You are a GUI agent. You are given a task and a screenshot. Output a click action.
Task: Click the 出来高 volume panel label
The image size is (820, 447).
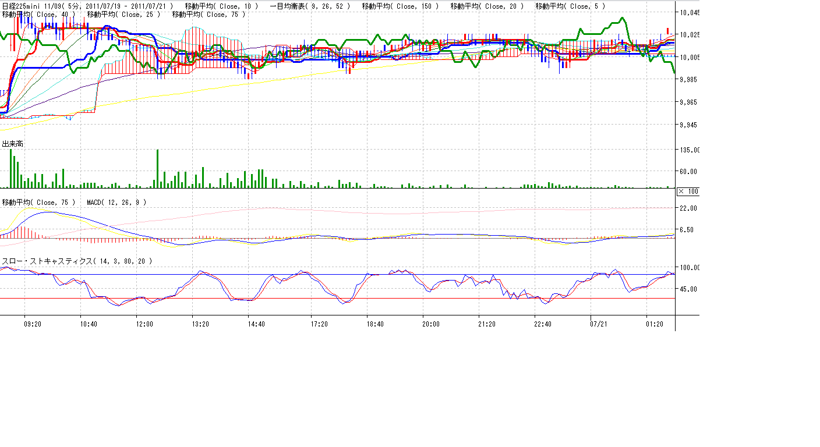click(13, 144)
